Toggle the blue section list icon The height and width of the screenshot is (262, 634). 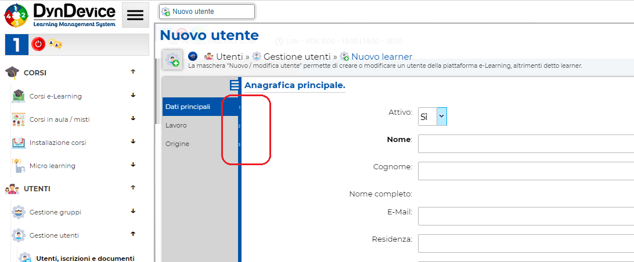coord(235,86)
